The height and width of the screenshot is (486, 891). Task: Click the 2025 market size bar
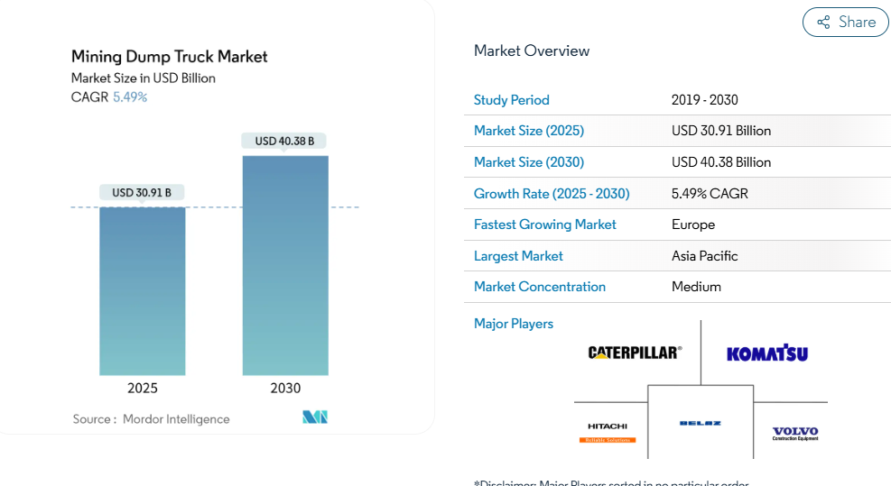coord(143,291)
